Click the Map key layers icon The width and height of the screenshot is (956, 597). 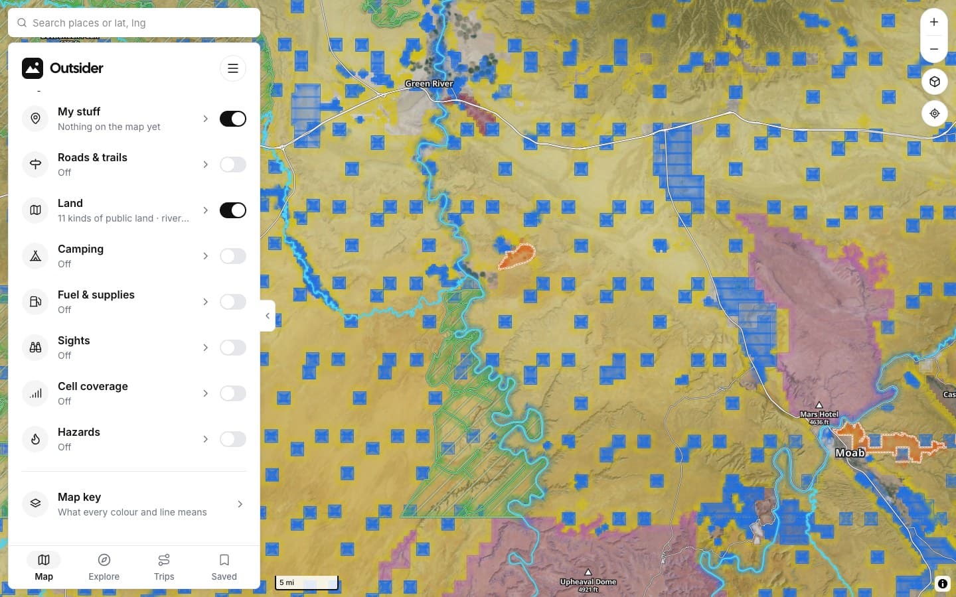[x=36, y=504]
